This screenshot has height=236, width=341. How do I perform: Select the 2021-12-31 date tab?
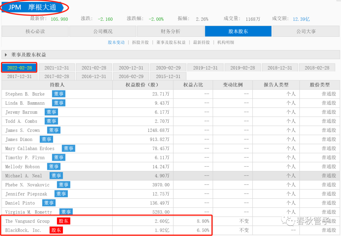pyautogui.click(x=57, y=68)
